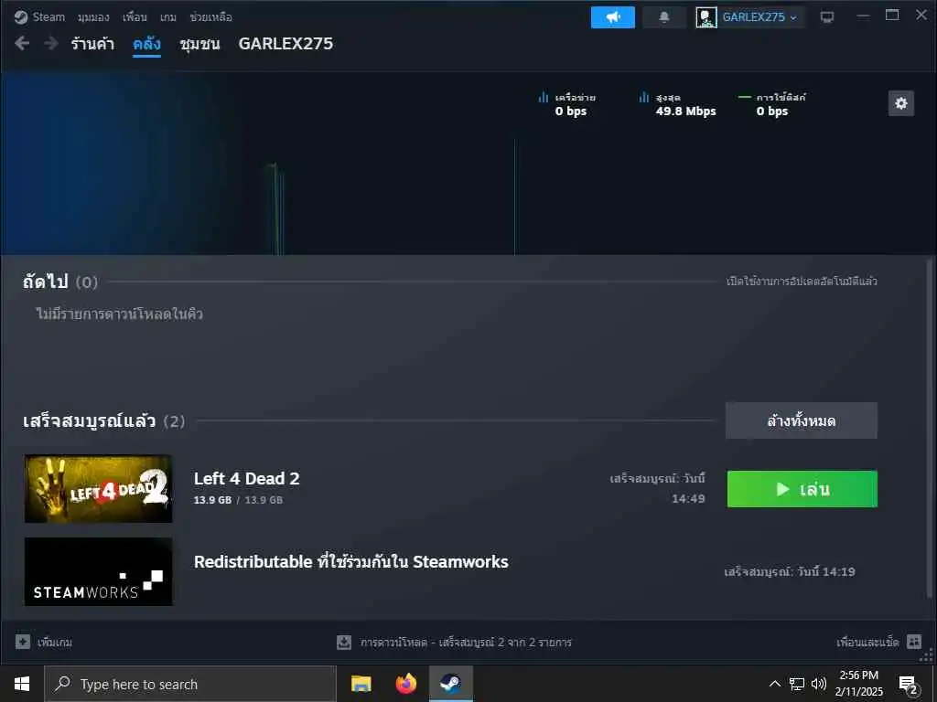Image resolution: width=937 pixels, height=702 pixels.
Task: Click the Steamworks thumbnail image
Action: (x=99, y=572)
